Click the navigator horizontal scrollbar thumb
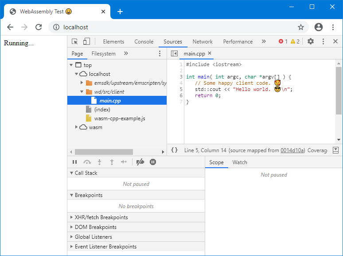343x256 pixels. [104, 152]
